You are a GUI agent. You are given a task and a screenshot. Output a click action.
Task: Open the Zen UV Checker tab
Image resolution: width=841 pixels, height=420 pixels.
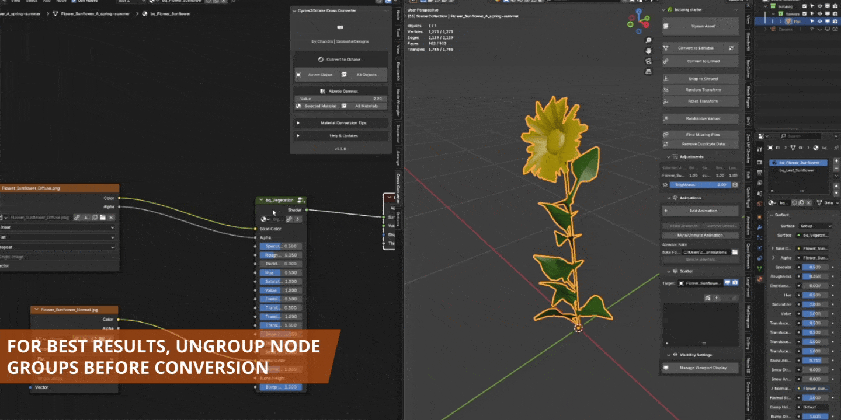(x=752, y=149)
